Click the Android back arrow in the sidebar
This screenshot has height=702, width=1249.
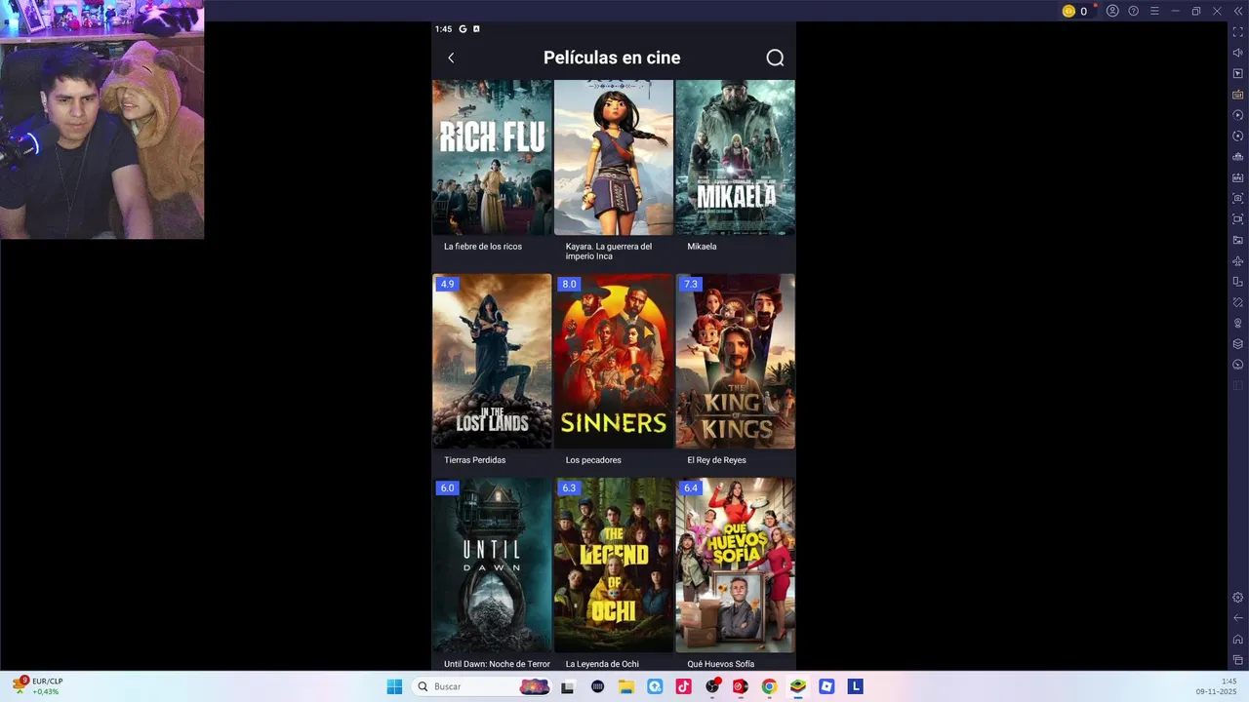[1238, 618]
